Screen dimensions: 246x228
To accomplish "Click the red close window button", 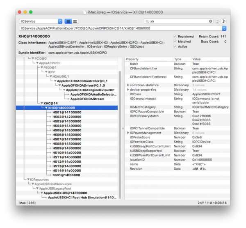I will [x=20, y=12].
